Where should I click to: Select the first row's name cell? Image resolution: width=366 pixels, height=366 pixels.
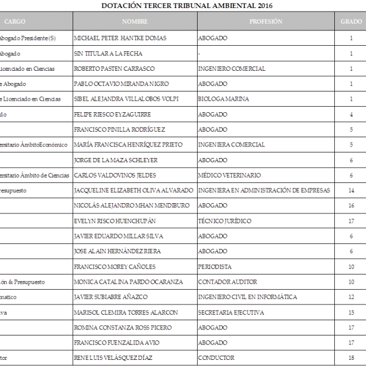click(x=120, y=38)
